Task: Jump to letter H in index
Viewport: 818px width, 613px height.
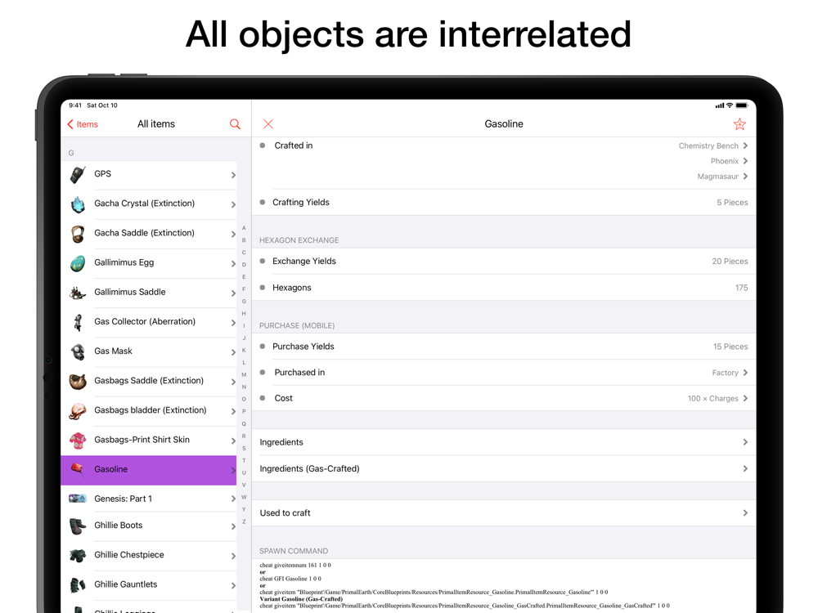Action: click(244, 314)
